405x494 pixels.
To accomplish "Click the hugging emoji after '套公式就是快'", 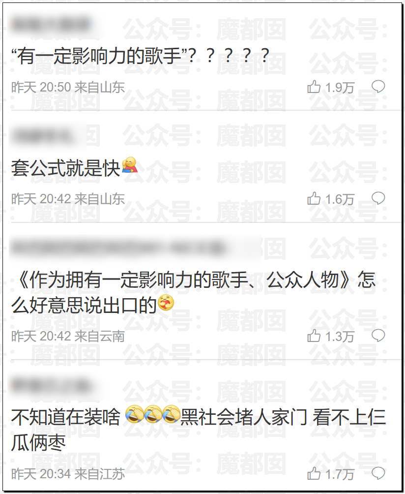I will tap(130, 166).
